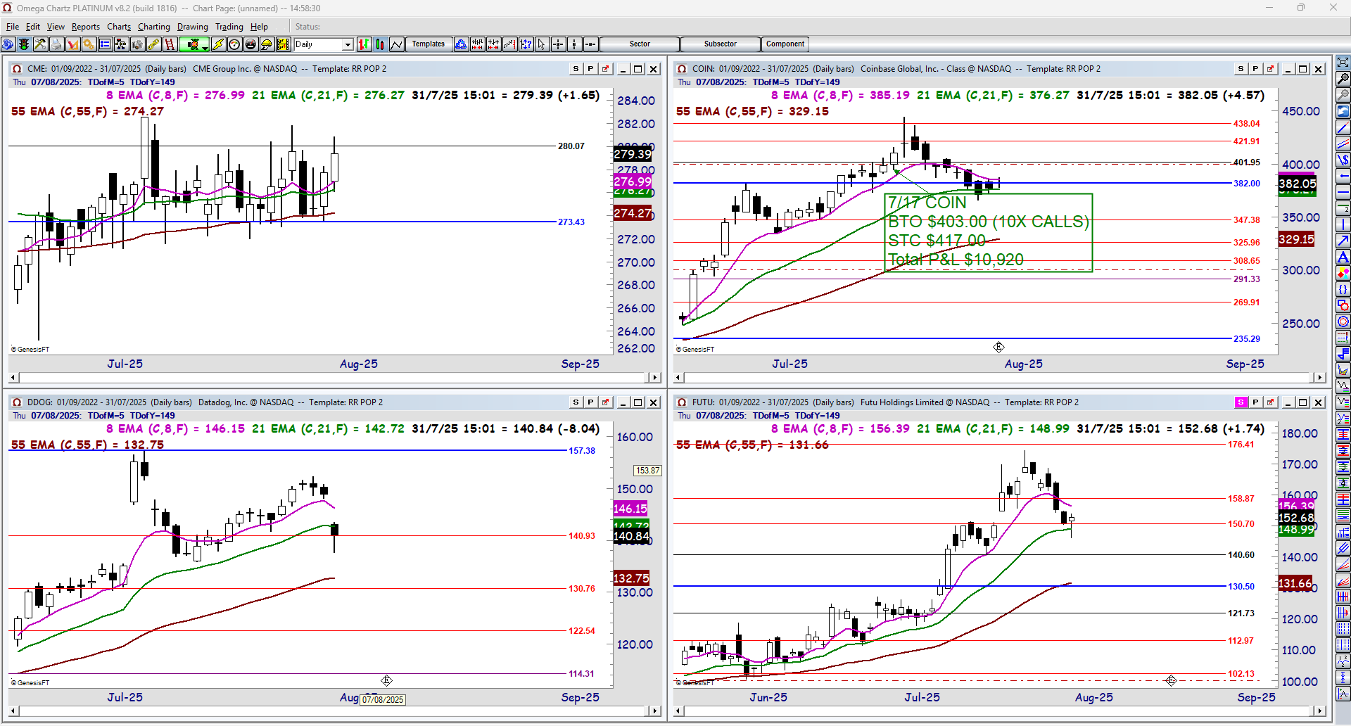Image resolution: width=1351 pixels, height=726 pixels.
Task: Open the Charting menu
Action: [154, 27]
